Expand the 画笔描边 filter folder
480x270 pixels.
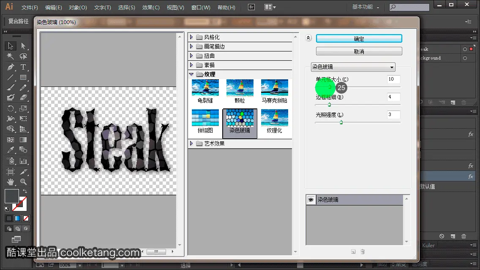[191, 46]
